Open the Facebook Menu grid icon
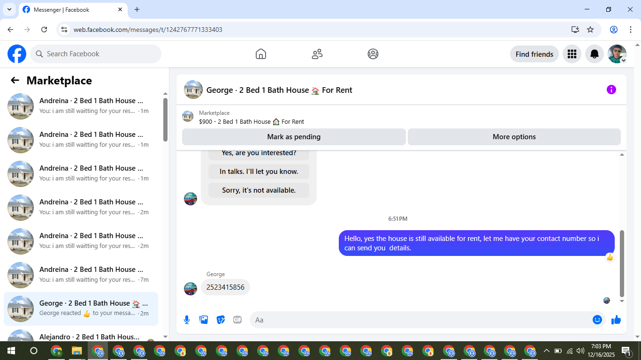Viewport: 641px width, 360px height. [x=572, y=54]
